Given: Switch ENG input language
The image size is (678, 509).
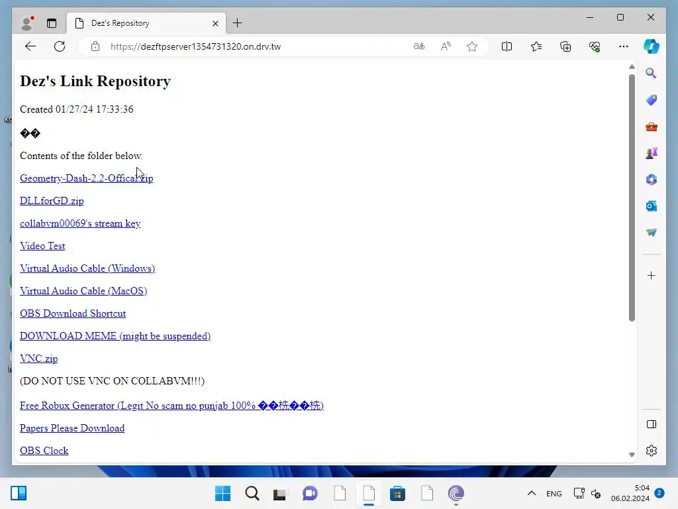Looking at the screenshot, I should pyautogui.click(x=554, y=493).
